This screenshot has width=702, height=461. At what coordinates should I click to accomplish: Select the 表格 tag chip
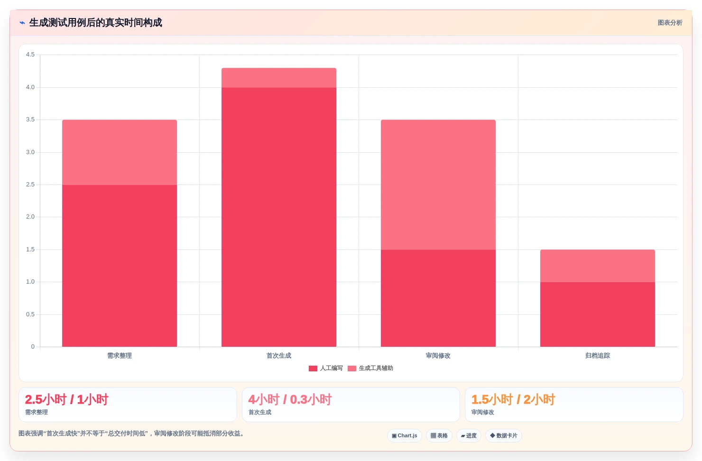pyautogui.click(x=439, y=435)
